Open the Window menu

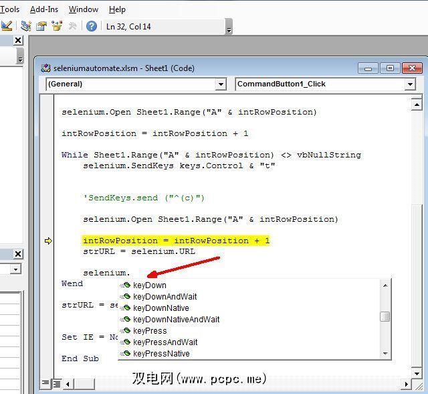[83, 9]
